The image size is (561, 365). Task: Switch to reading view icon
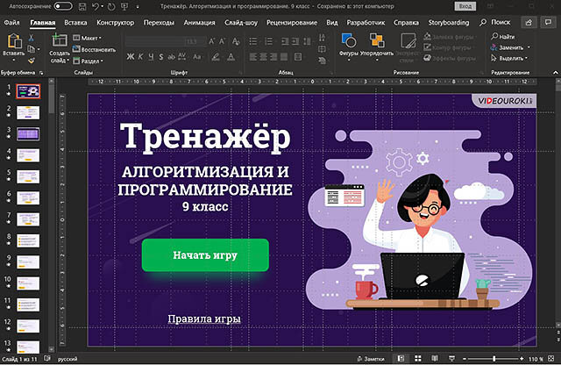(435, 358)
